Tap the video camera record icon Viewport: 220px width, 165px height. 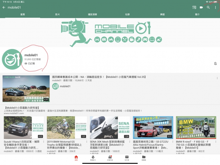[x=201, y=7]
